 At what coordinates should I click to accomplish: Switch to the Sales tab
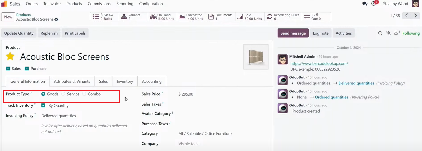coord(103,81)
